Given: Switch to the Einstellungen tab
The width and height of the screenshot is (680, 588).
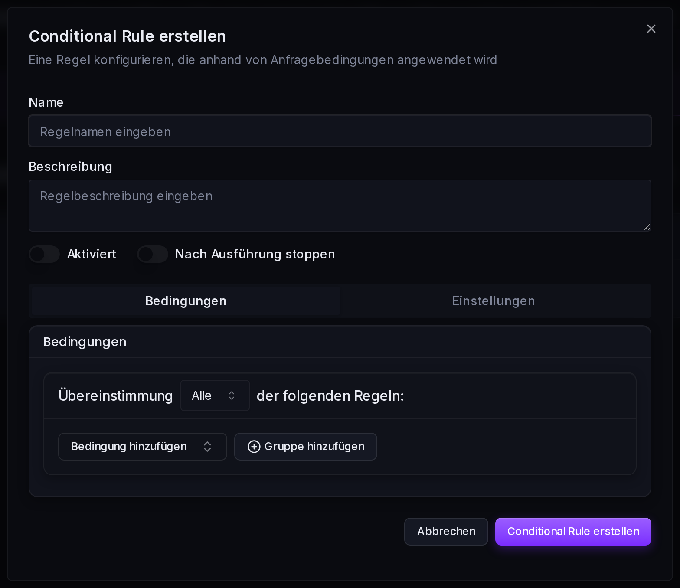Looking at the screenshot, I should pyautogui.click(x=494, y=301).
